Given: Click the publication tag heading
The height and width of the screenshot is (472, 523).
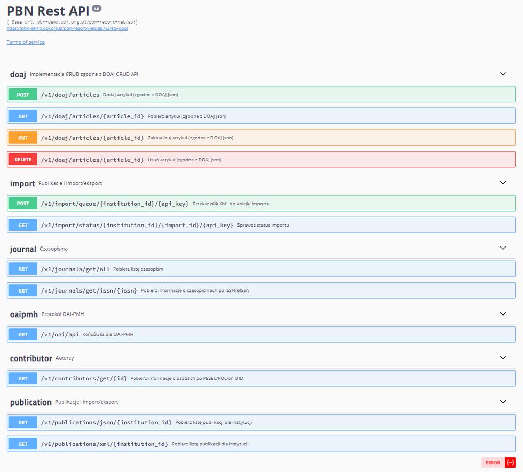Looking at the screenshot, I should 31,402.
